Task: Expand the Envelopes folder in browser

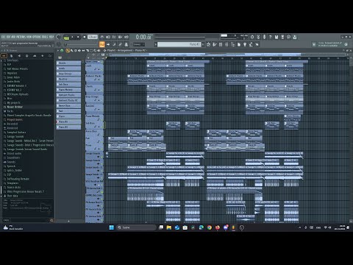Action: [x=10, y=60]
